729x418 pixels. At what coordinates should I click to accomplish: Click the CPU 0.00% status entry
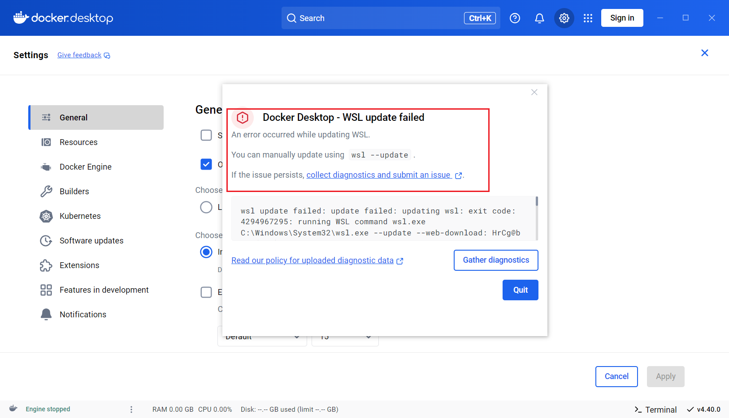215,409
